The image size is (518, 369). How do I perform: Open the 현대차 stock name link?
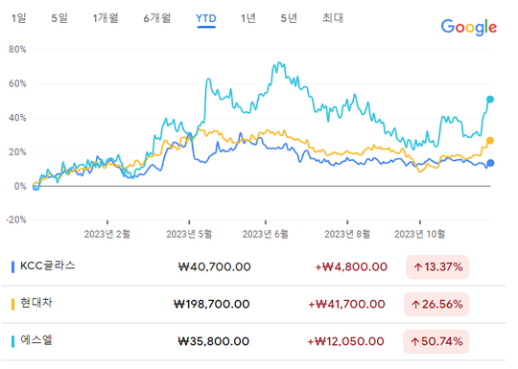(36, 302)
